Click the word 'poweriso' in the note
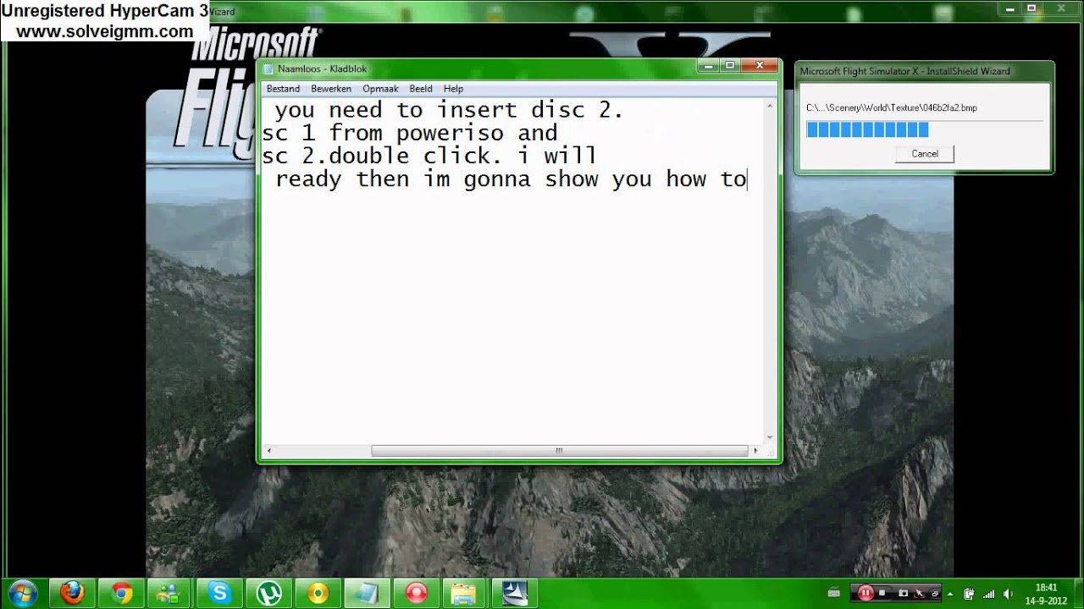 [x=450, y=134]
